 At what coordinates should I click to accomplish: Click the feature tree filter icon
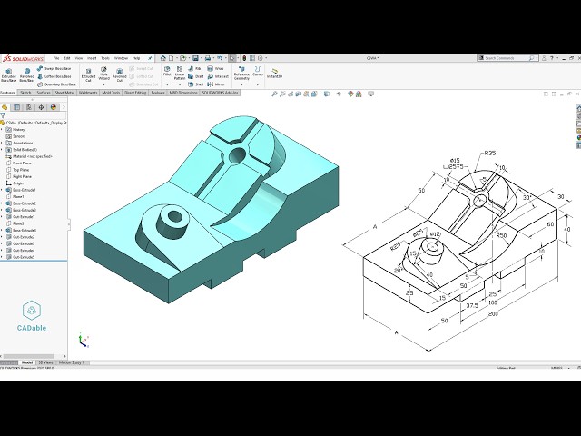pos(3,115)
